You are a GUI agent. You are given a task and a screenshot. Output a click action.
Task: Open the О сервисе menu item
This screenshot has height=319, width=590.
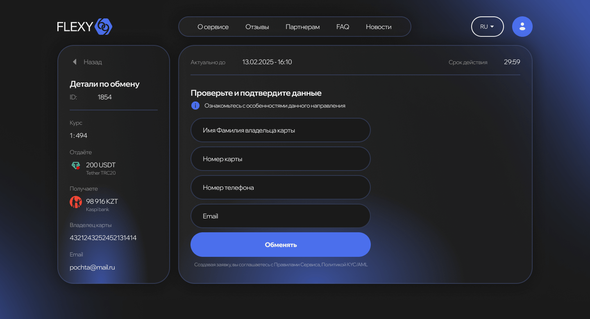pyautogui.click(x=213, y=27)
